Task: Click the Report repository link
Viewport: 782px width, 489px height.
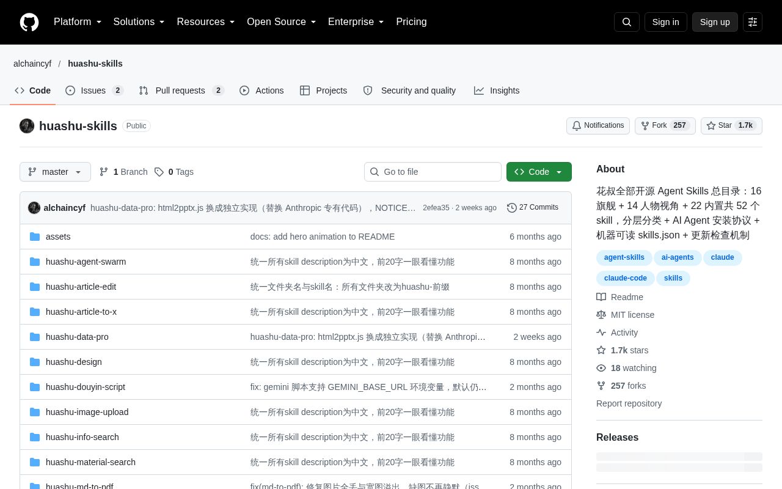Action: pyautogui.click(x=629, y=403)
